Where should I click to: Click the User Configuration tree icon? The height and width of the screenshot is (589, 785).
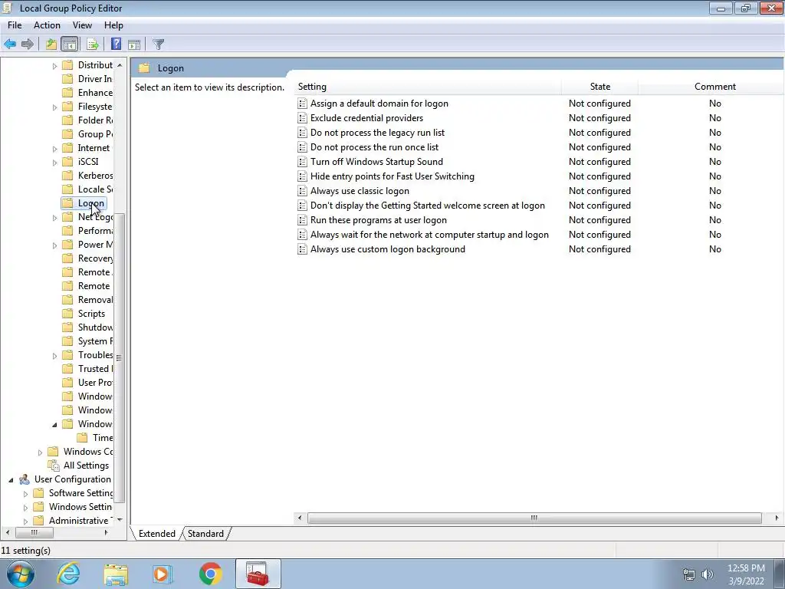(24, 479)
